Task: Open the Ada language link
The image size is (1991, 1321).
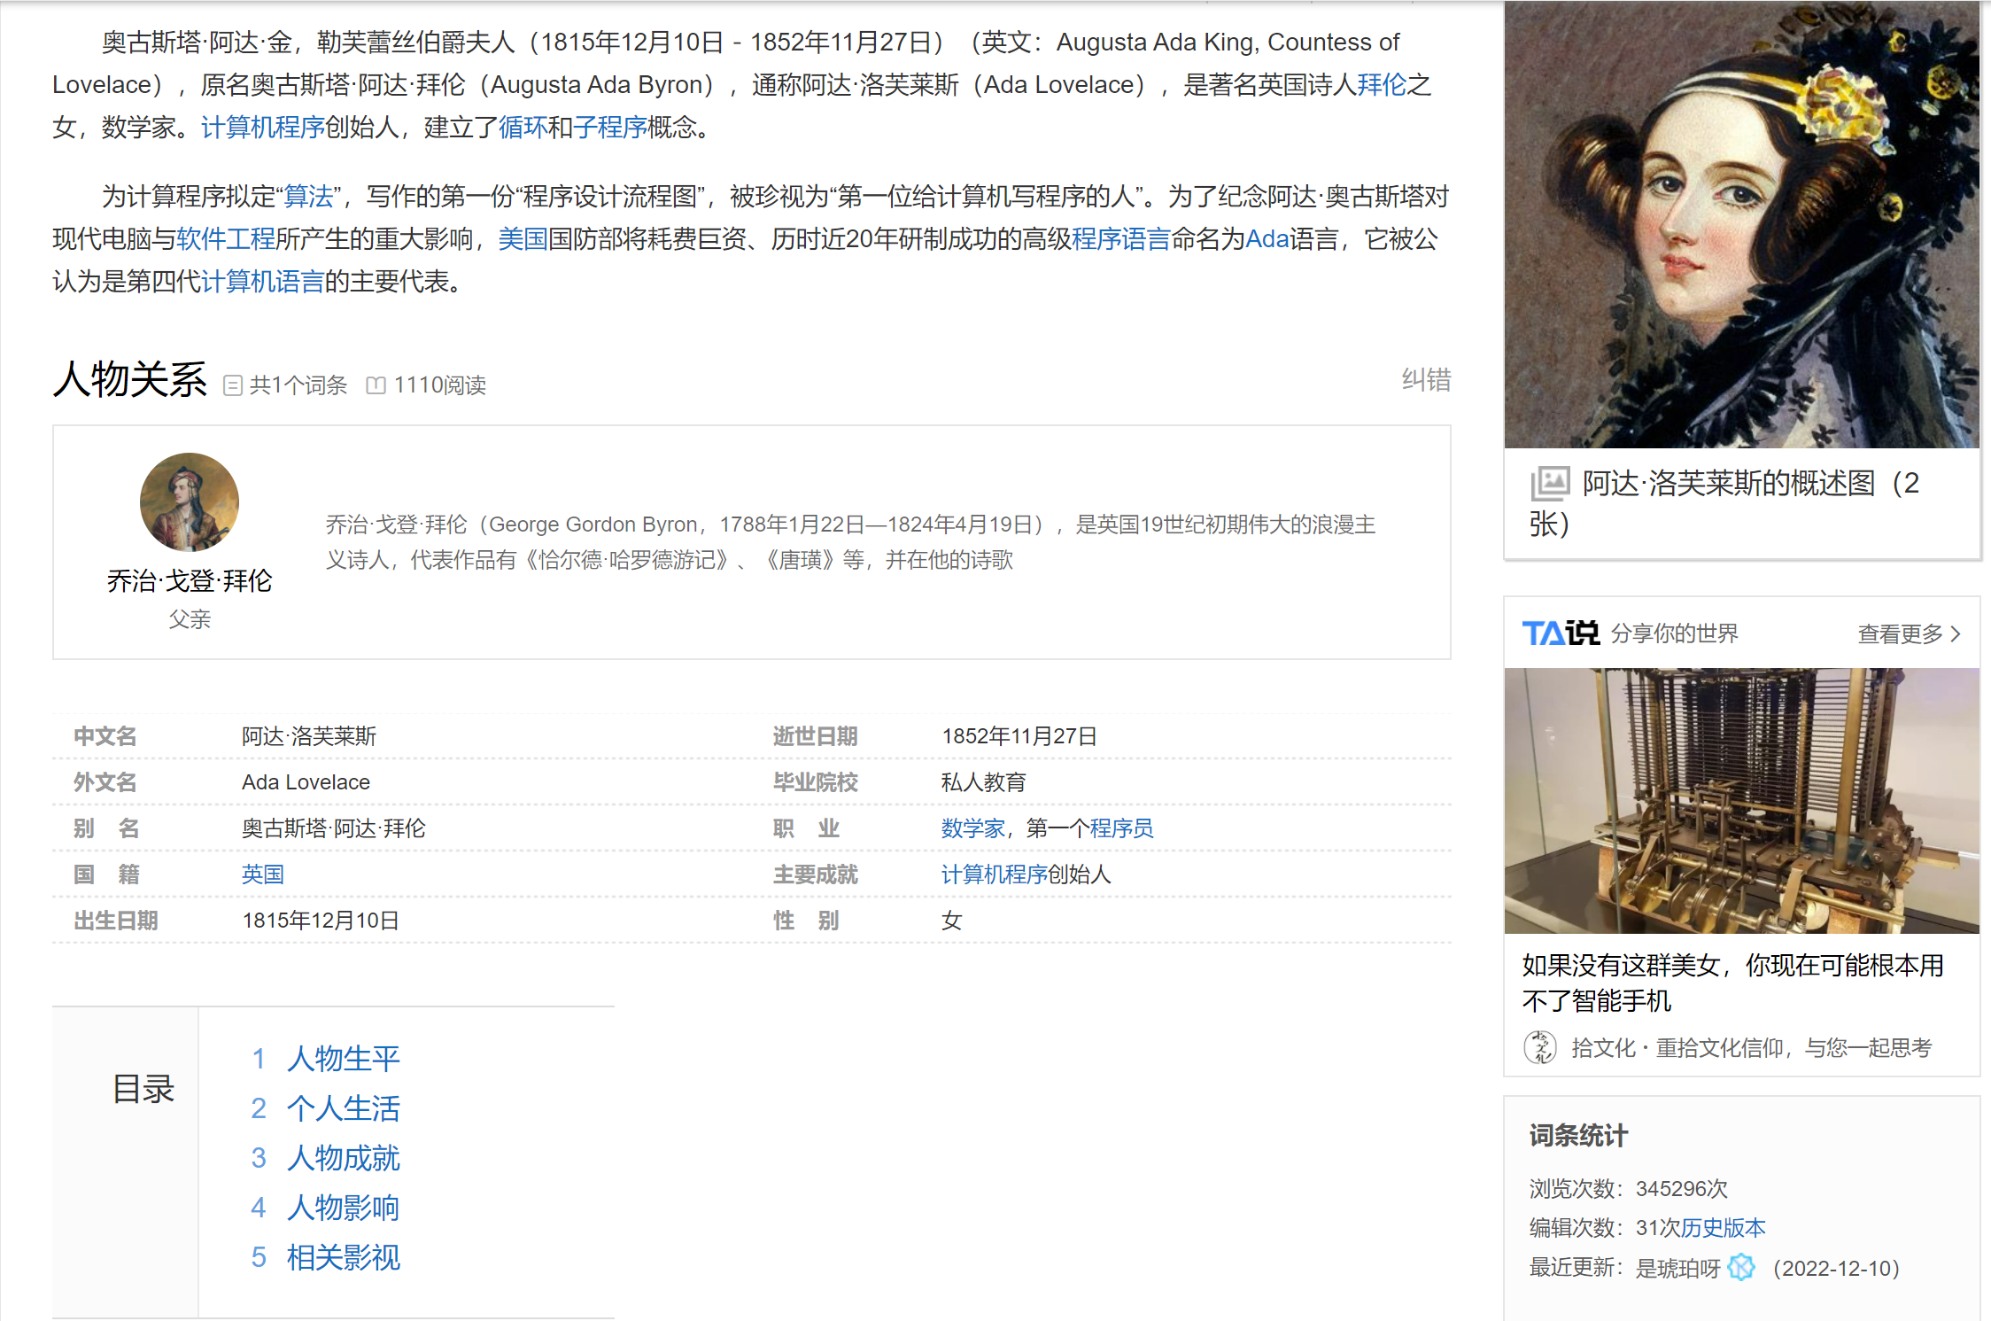Action: click(x=1267, y=239)
